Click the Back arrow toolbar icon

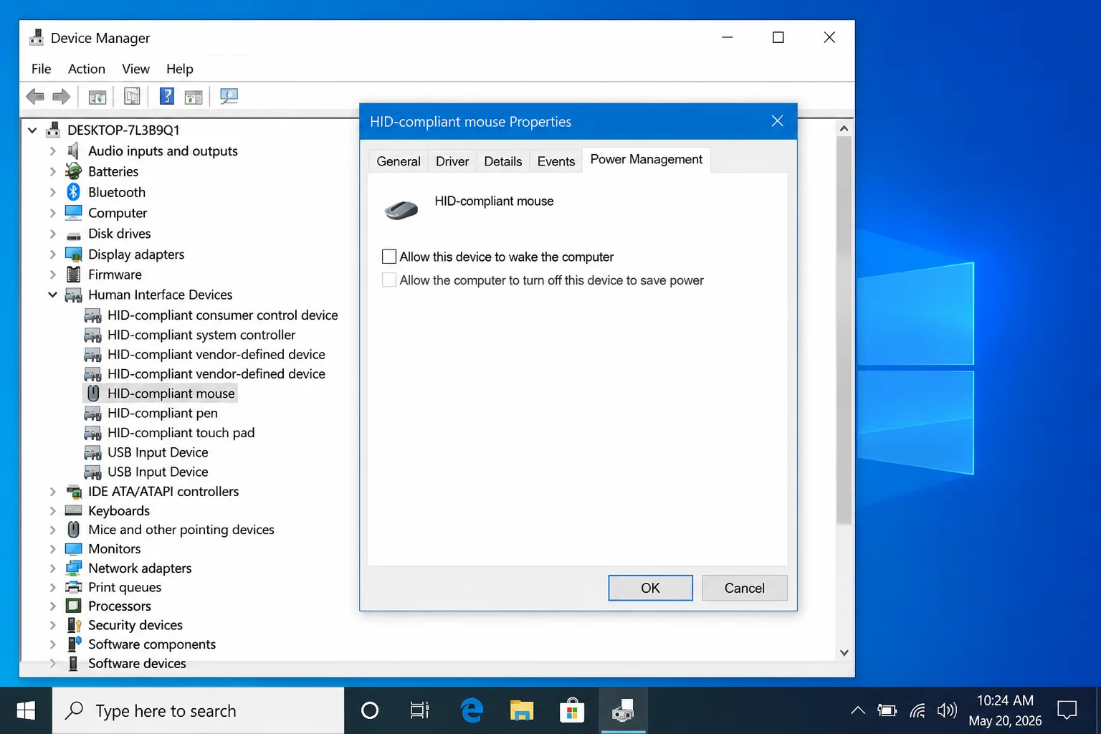pos(35,96)
